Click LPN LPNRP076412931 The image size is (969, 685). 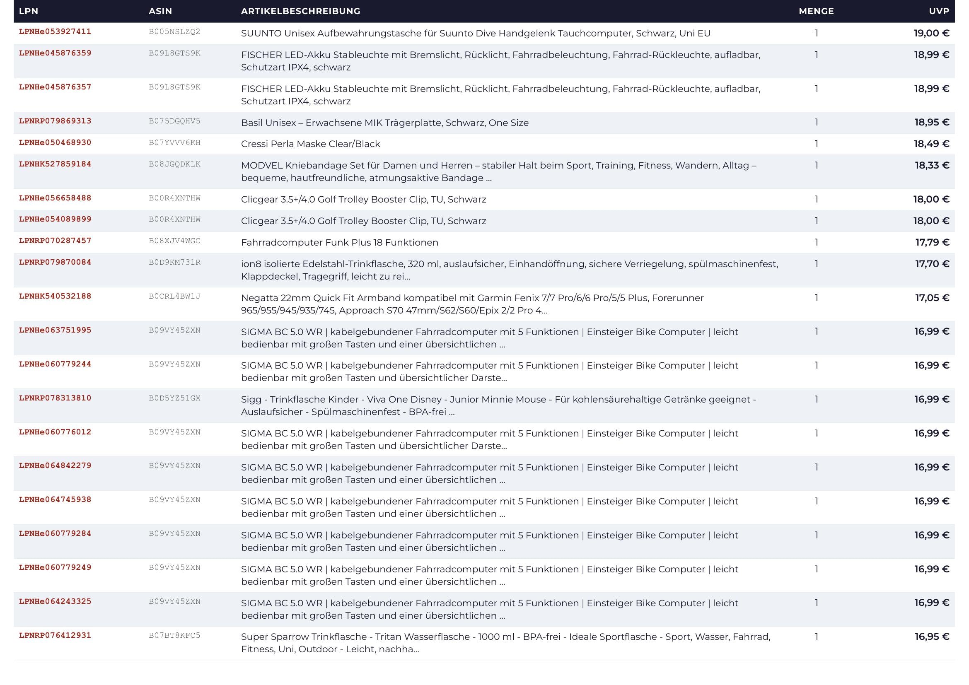pos(55,635)
